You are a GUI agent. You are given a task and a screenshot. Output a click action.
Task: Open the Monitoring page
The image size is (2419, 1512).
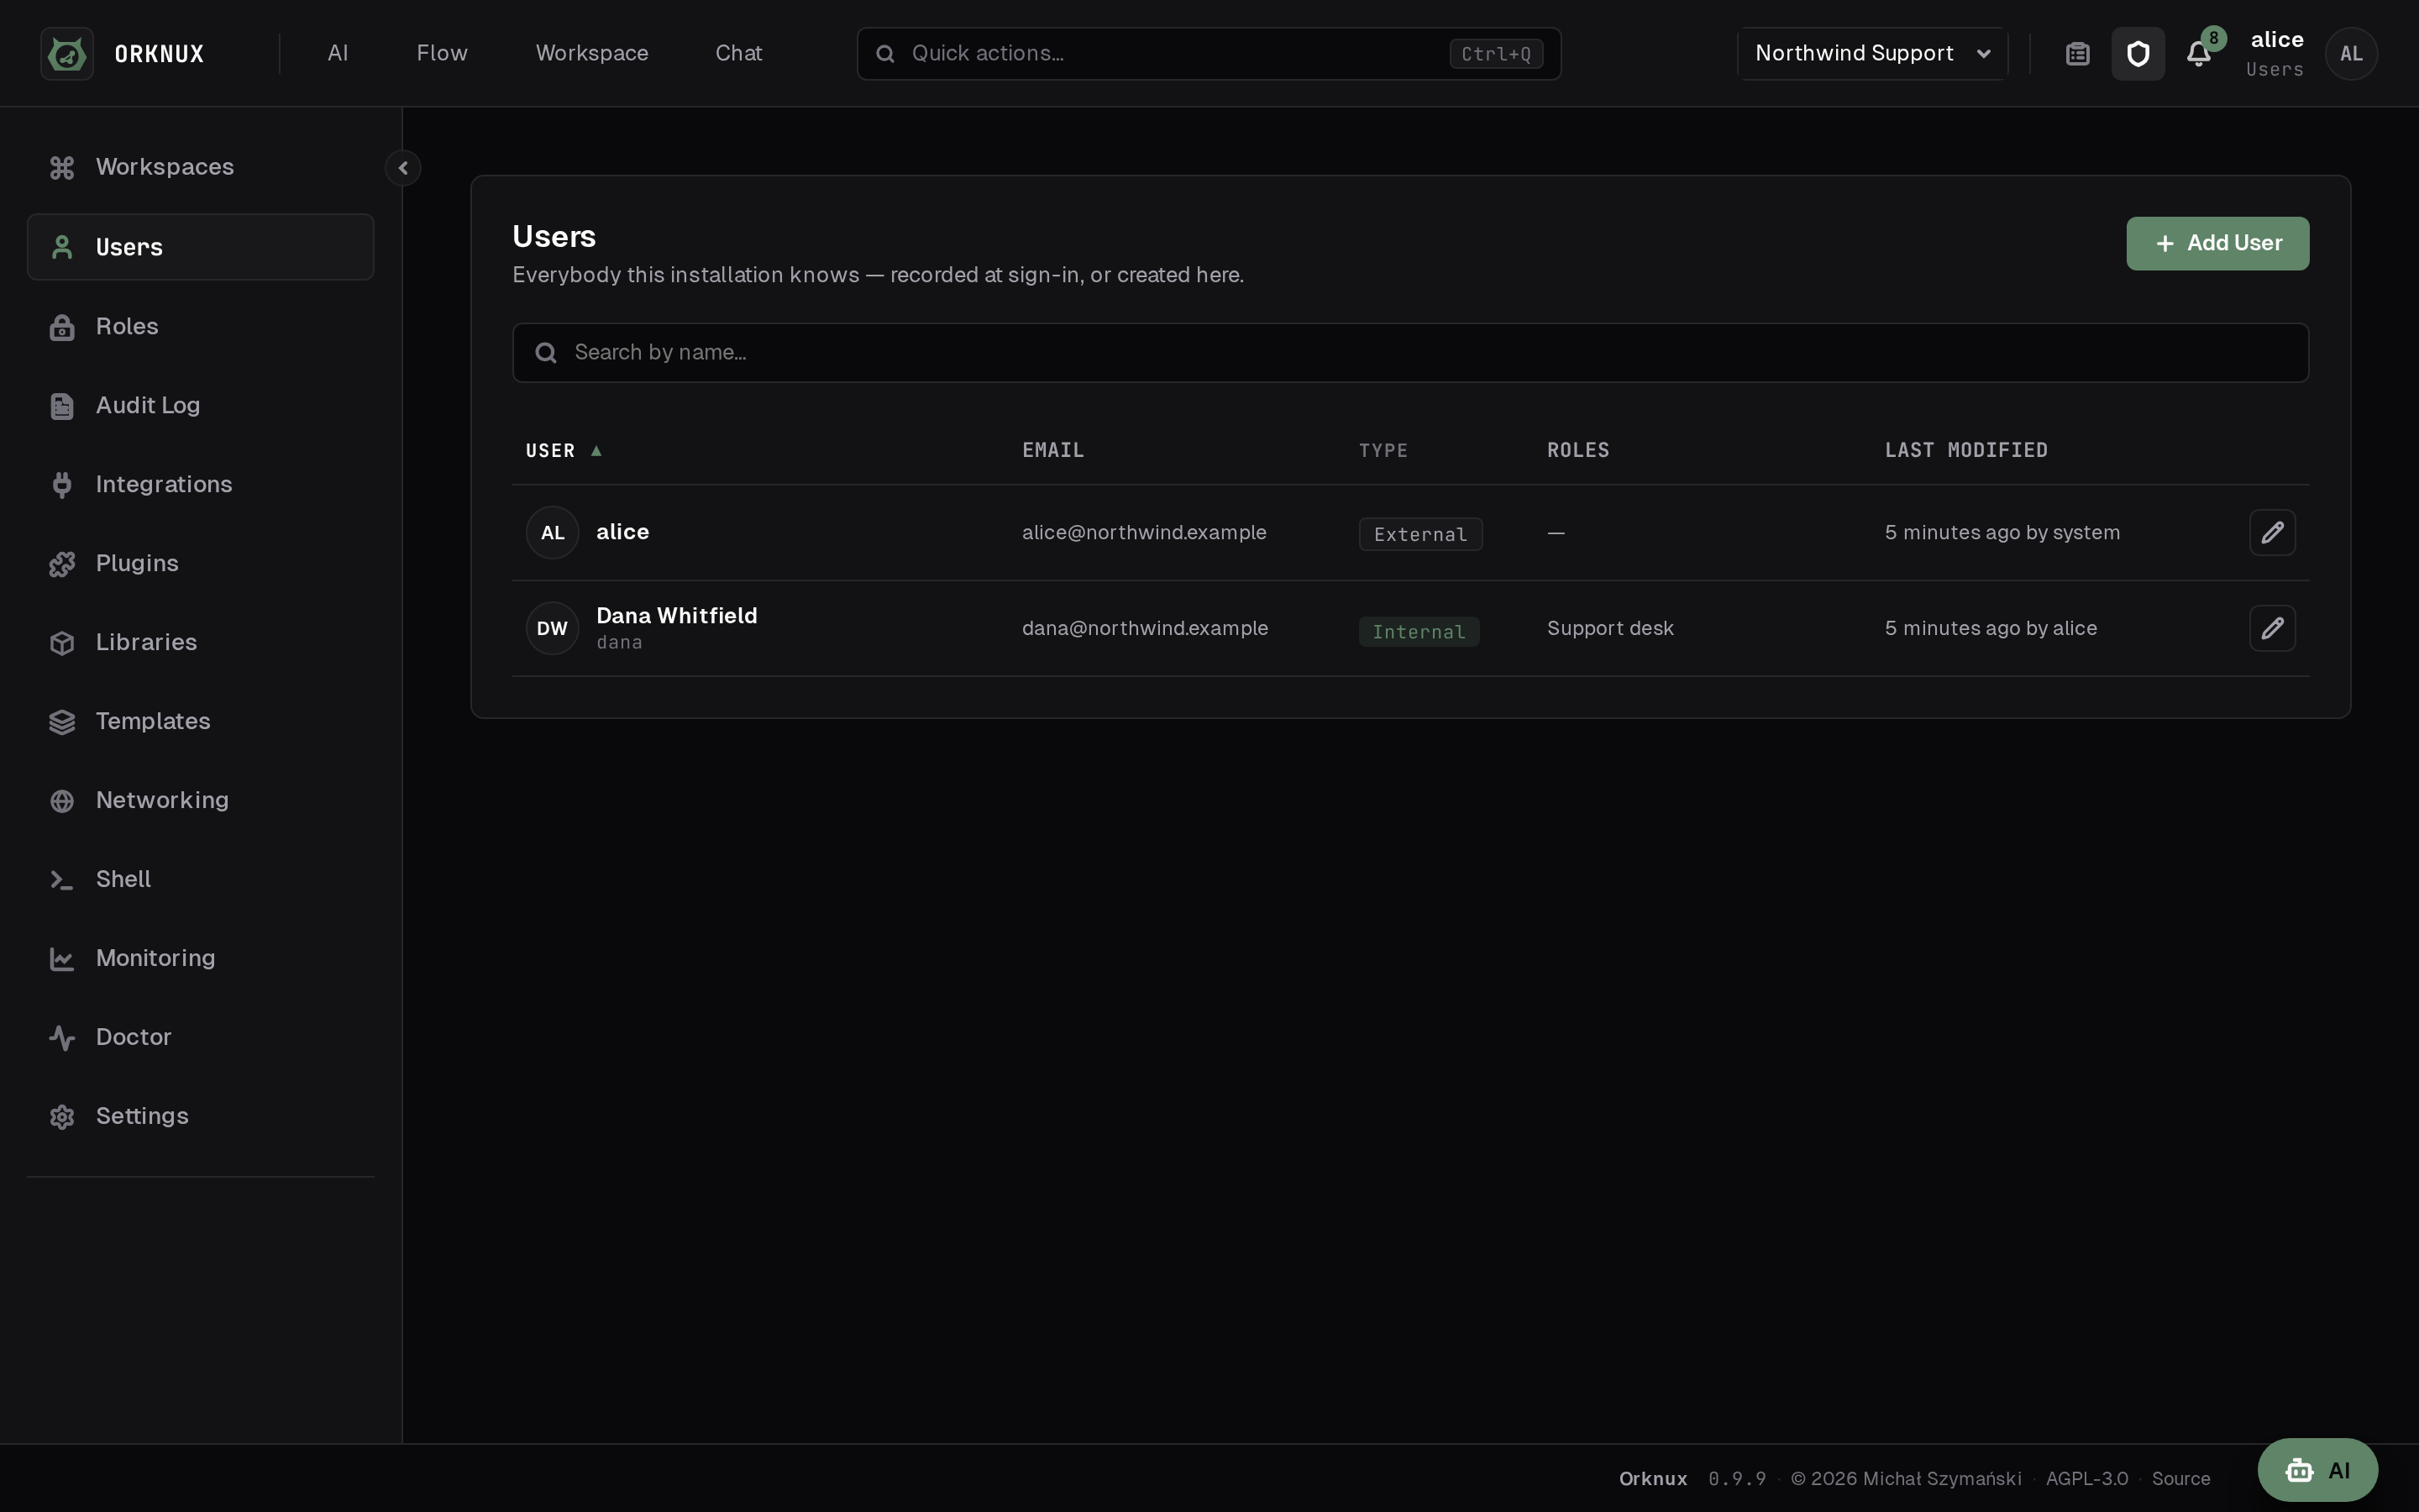[200, 958]
